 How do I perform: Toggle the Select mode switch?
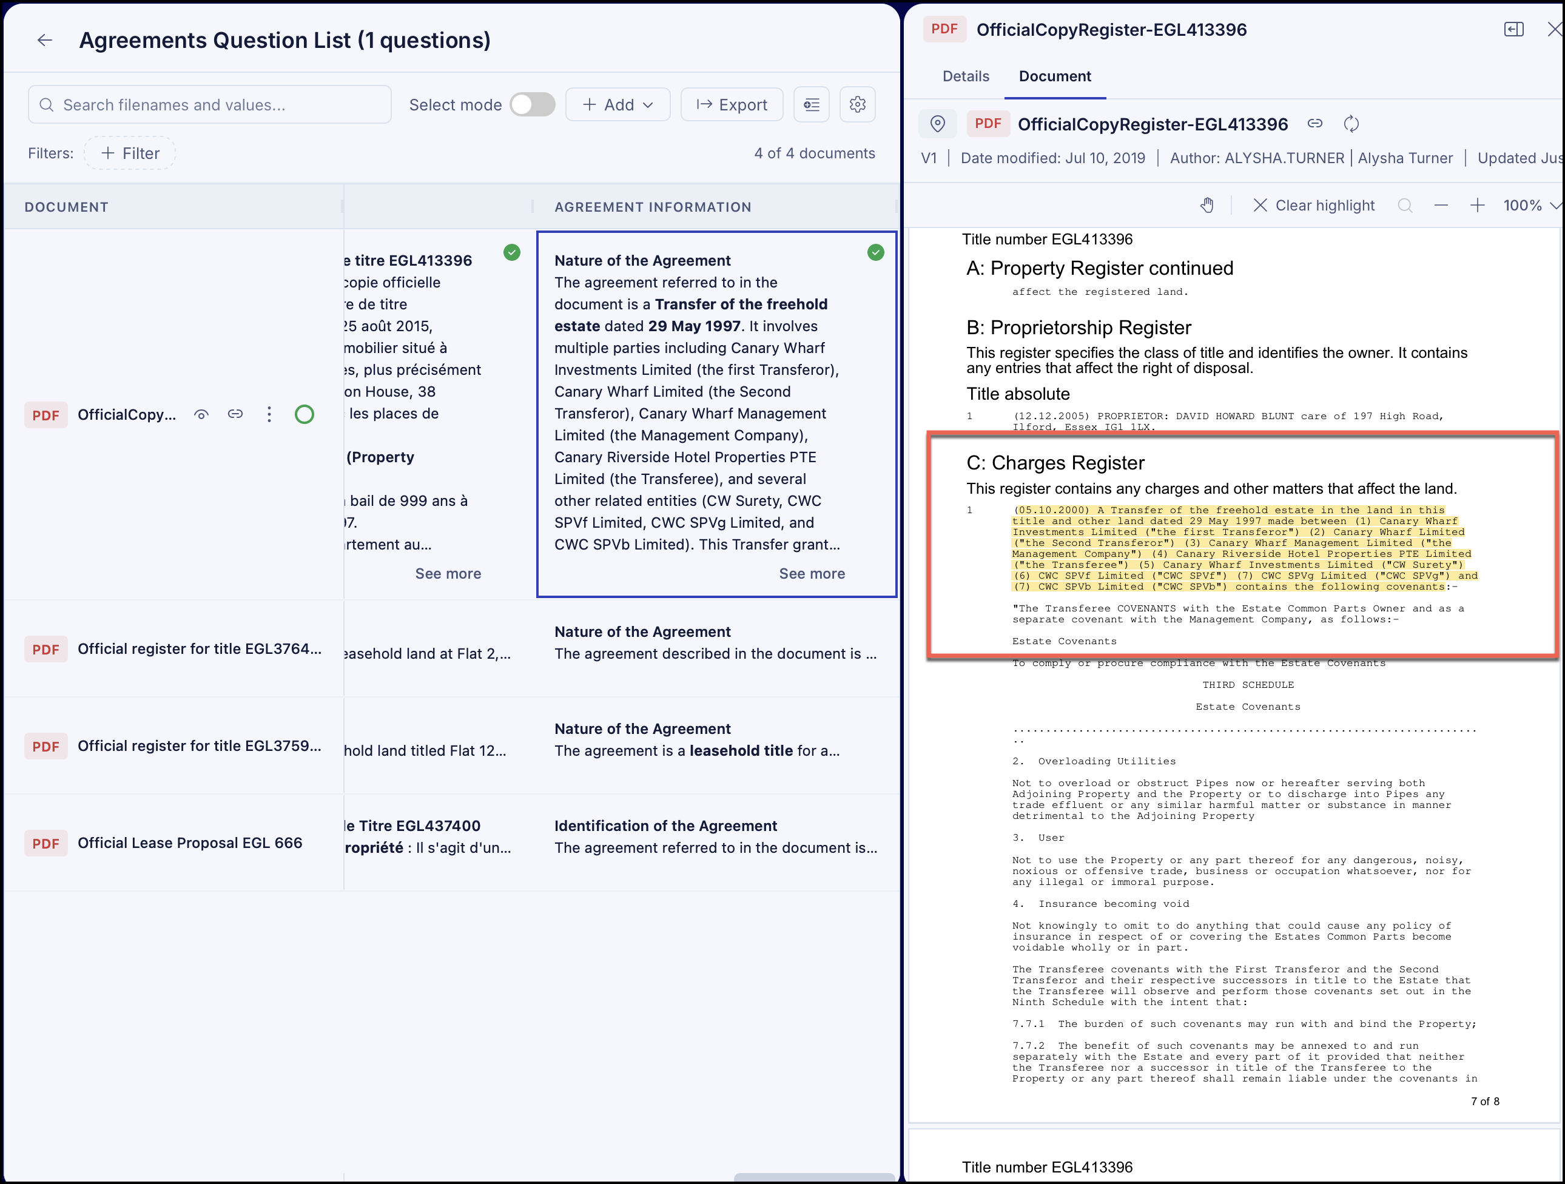(x=533, y=105)
